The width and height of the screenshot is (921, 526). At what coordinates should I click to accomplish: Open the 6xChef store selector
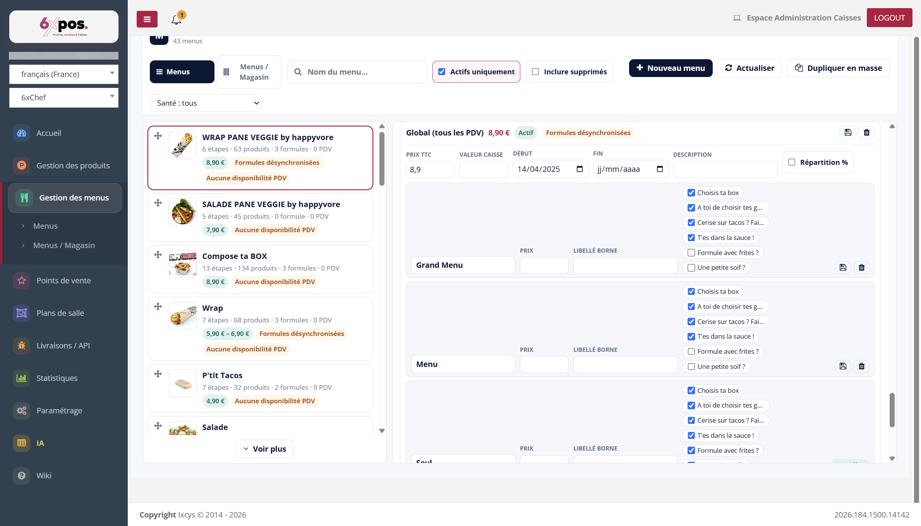coord(64,98)
